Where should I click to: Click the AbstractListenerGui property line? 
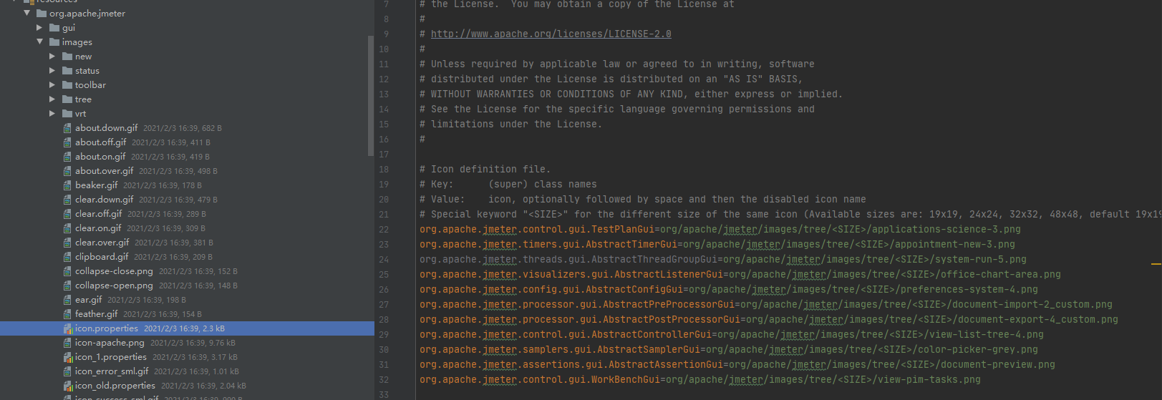click(740, 275)
